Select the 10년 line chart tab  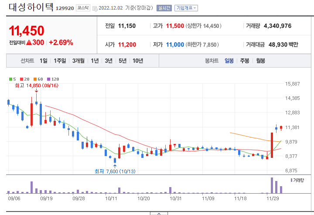[x=138, y=61]
